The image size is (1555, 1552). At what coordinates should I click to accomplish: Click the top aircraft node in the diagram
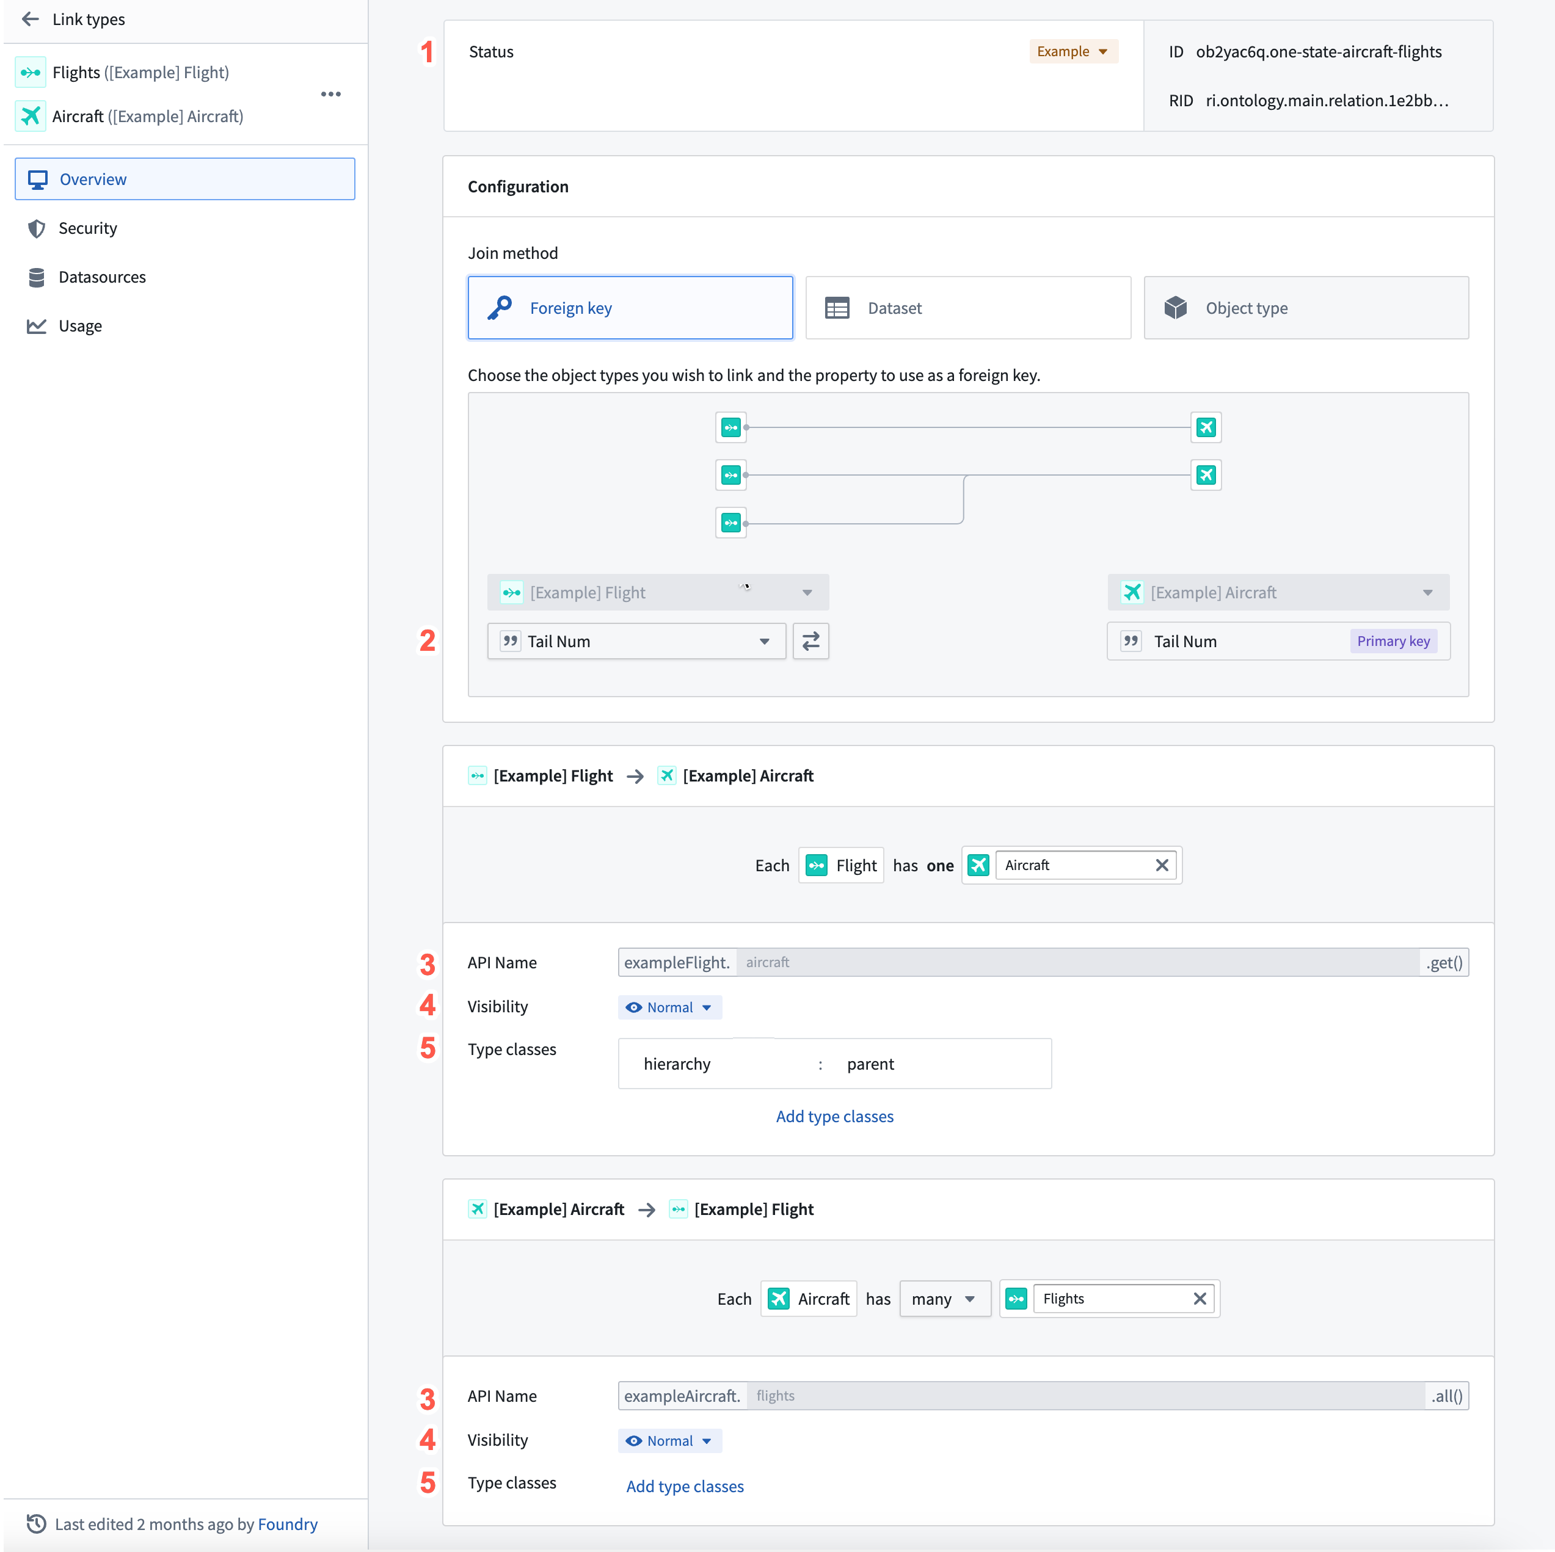[x=1206, y=427]
